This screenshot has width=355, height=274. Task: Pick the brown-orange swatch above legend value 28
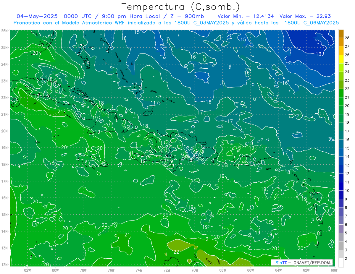coord(341,34)
